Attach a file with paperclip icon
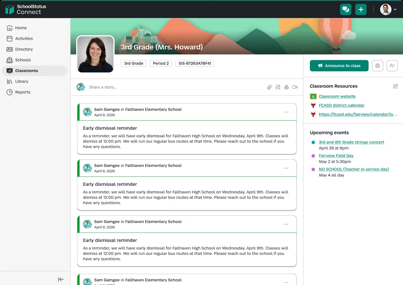Screen dimensions: 403x285 [270, 87]
